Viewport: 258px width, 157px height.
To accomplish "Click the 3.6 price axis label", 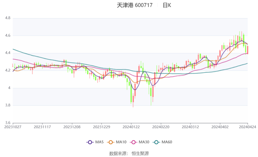I will [7, 123].
